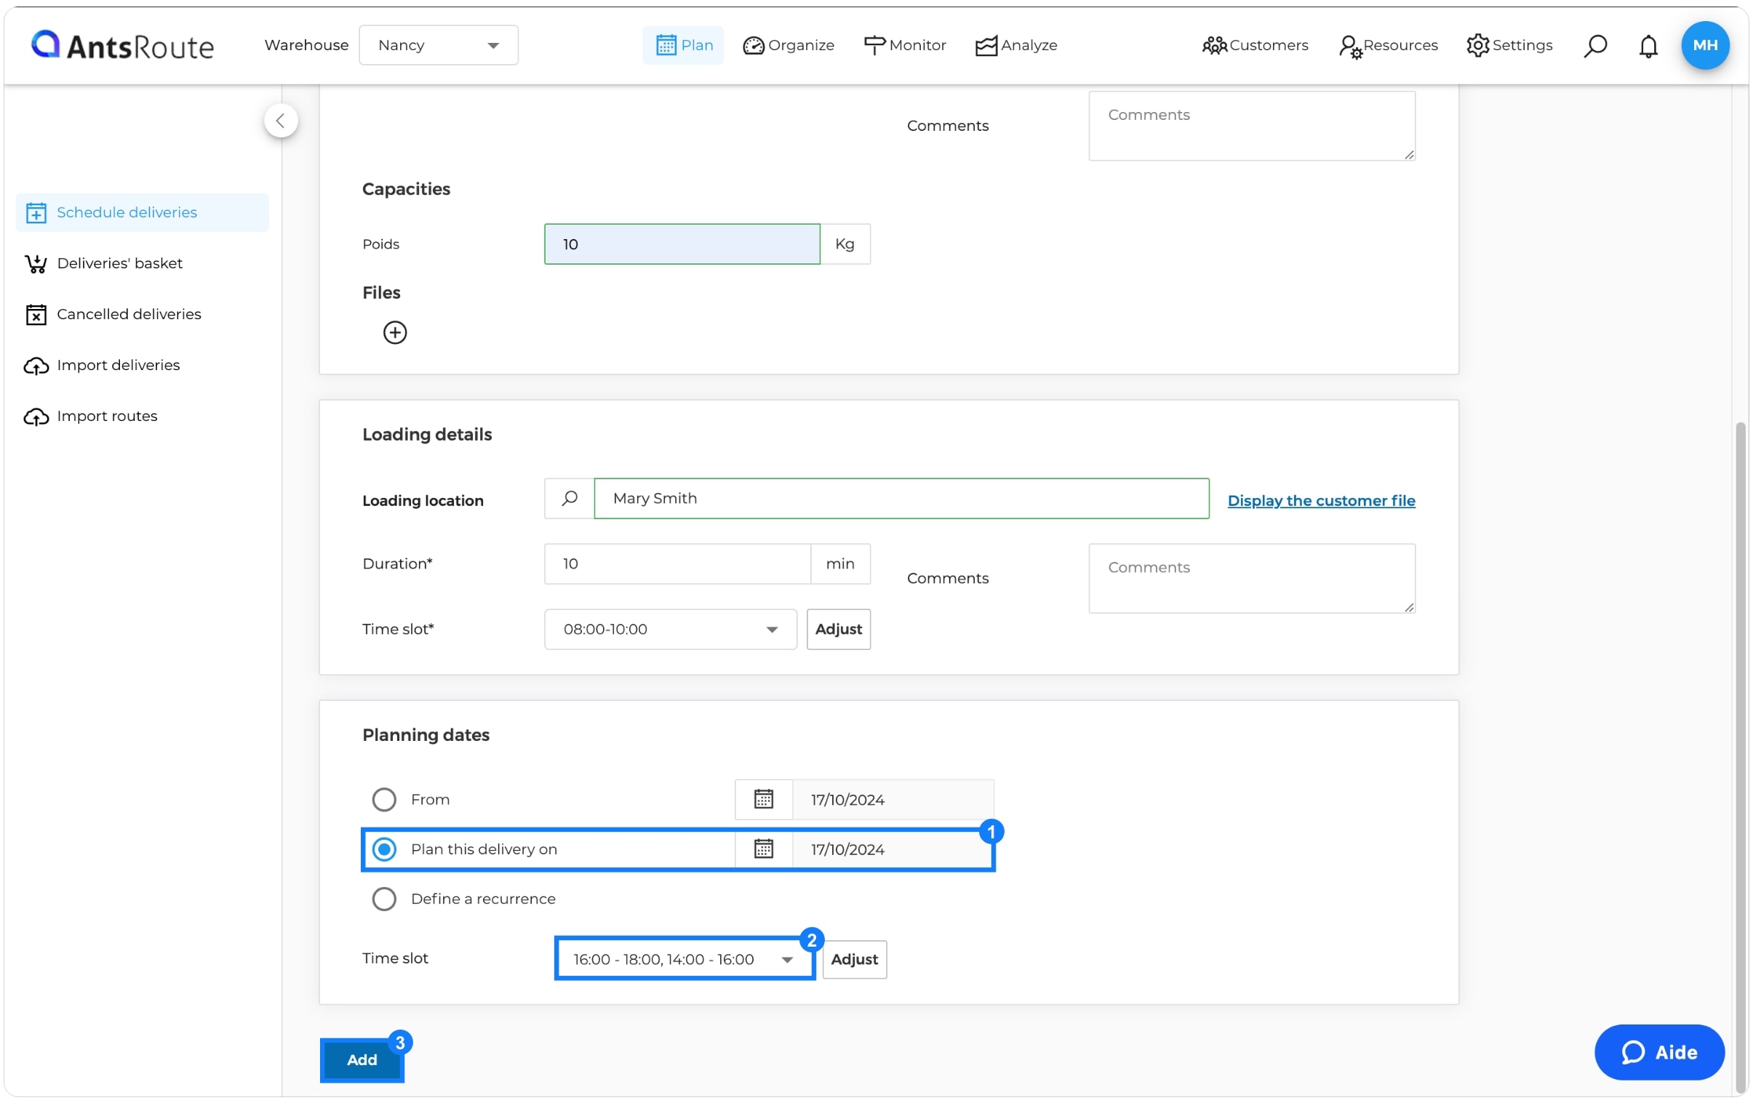Add a file with the plus icon

tap(394, 332)
